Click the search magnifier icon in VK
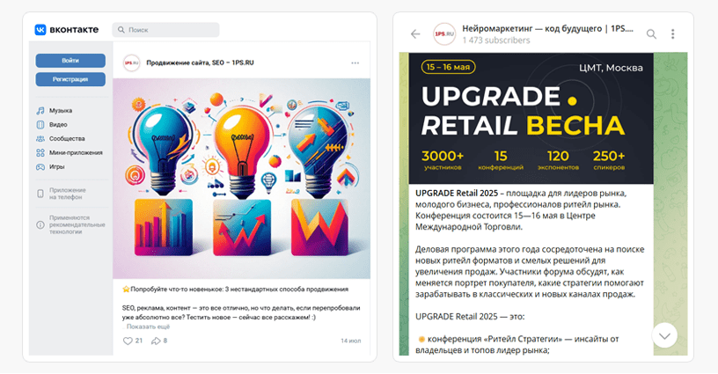The height and width of the screenshot is (374, 718). (121, 30)
